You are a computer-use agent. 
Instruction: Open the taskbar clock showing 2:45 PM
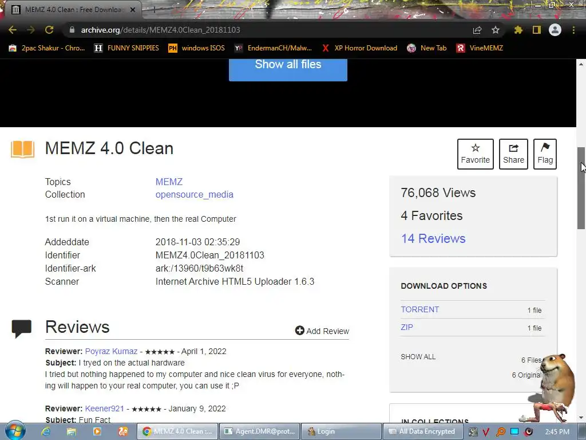click(557, 432)
